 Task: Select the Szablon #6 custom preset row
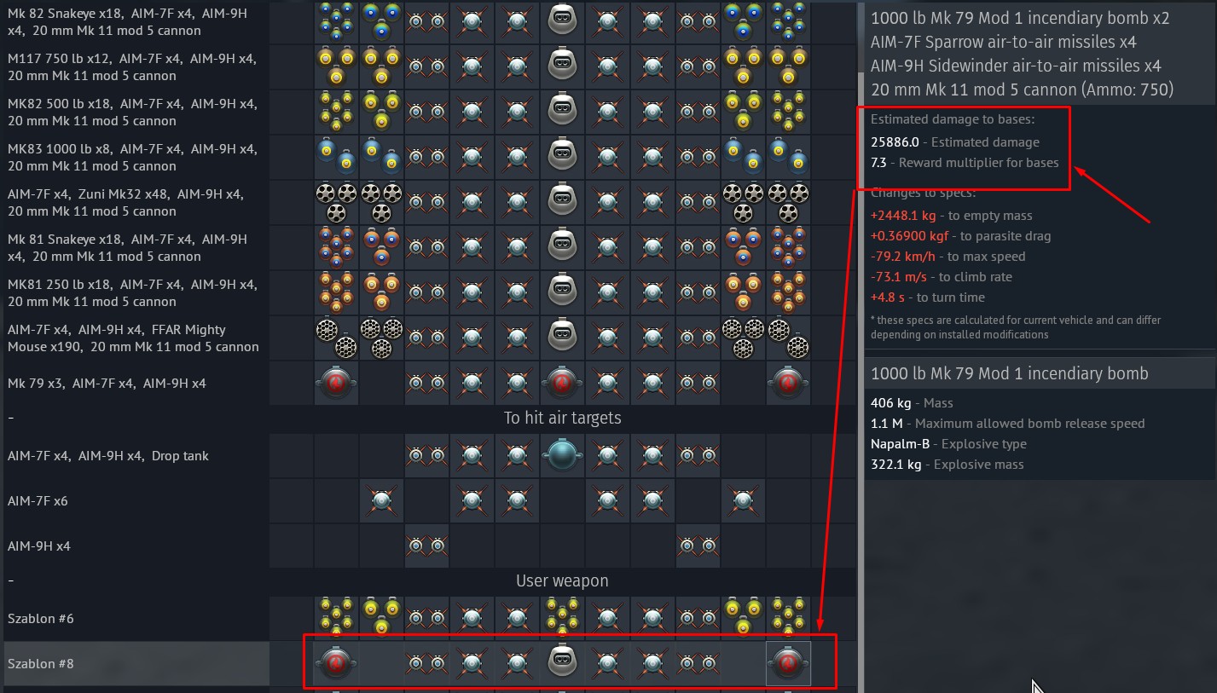click(428, 618)
